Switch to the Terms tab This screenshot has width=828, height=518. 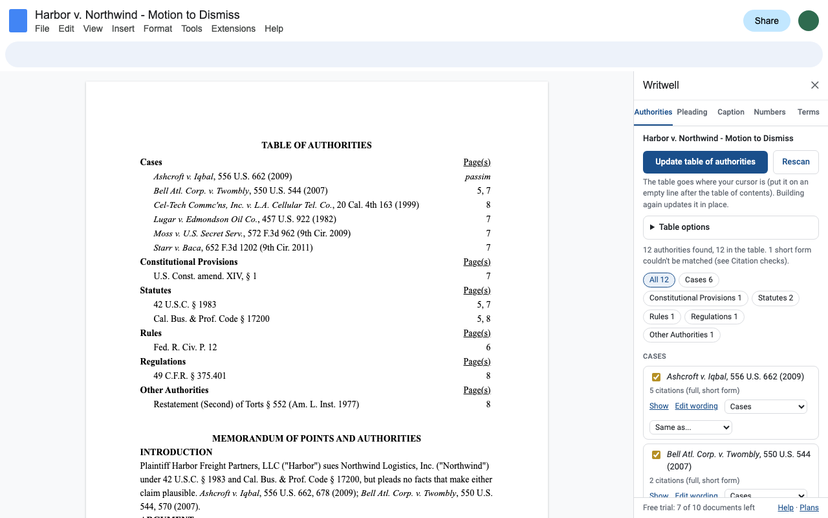point(809,113)
